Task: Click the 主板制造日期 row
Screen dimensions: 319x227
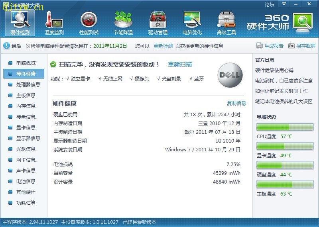Action: [147, 132]
